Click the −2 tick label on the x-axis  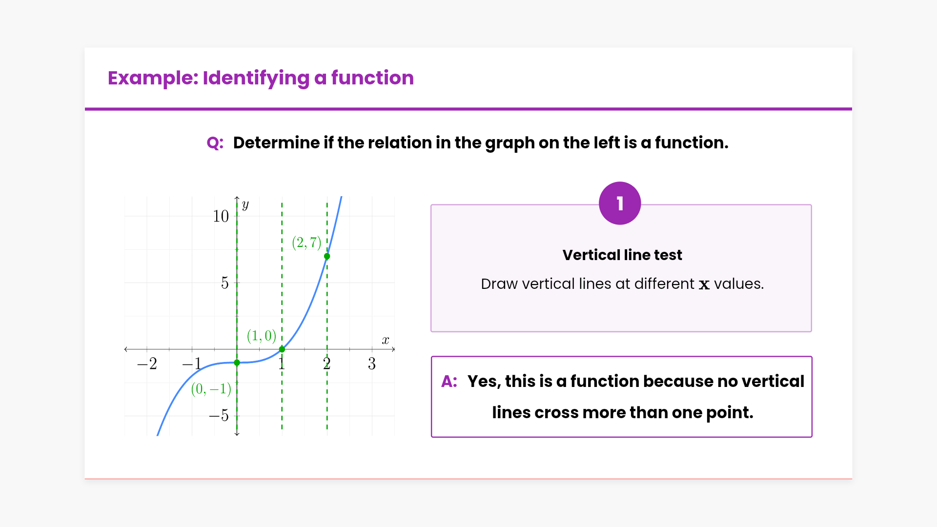(147, 364)
